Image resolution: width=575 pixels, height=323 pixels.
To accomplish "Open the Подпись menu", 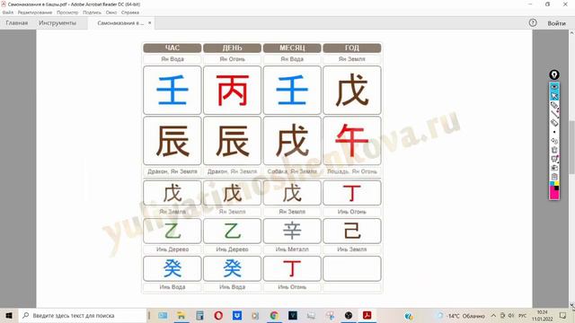I will (92, 12).
